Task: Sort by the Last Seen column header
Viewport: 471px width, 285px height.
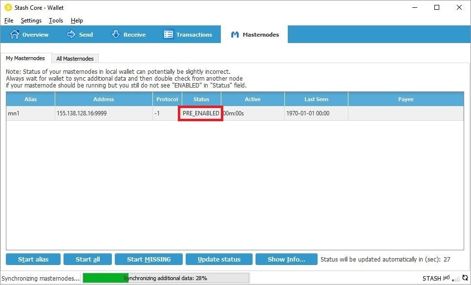Action: pos(316,99)
